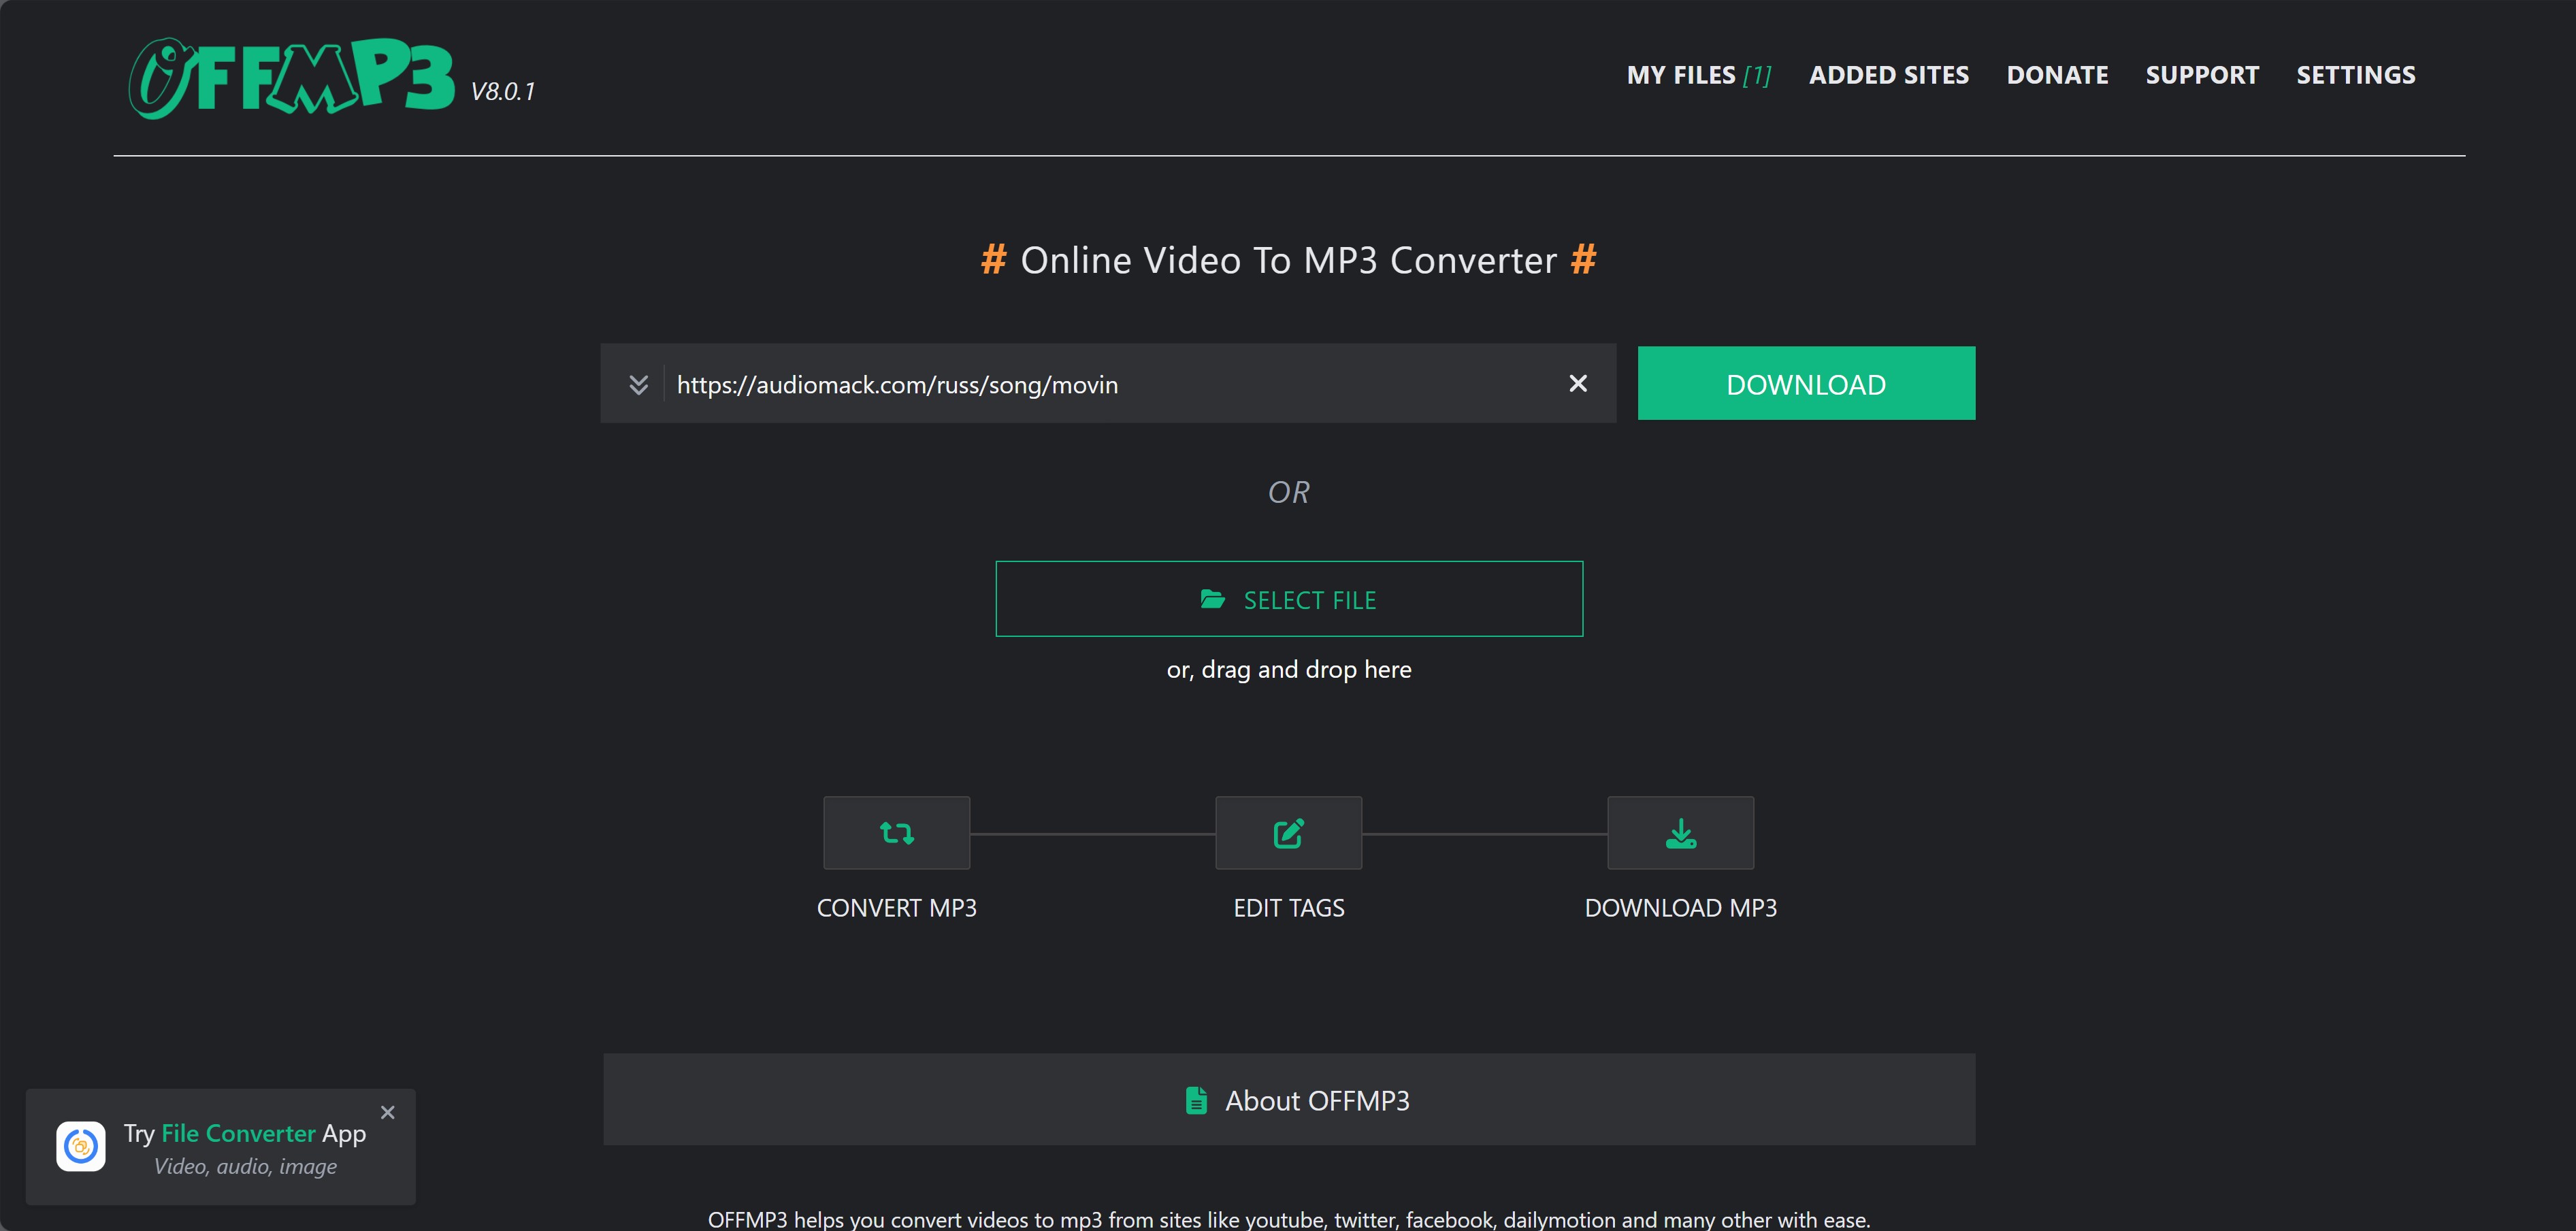Open MY FILES menu
The height and width of the screenshot is (1231, 2576).
[1698, 75]
